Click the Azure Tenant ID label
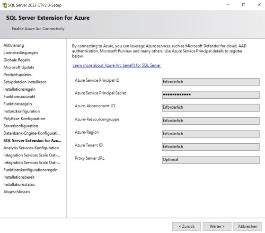This screenshot has width=265, height=233. pyautogui.click(x=89, y=145)
